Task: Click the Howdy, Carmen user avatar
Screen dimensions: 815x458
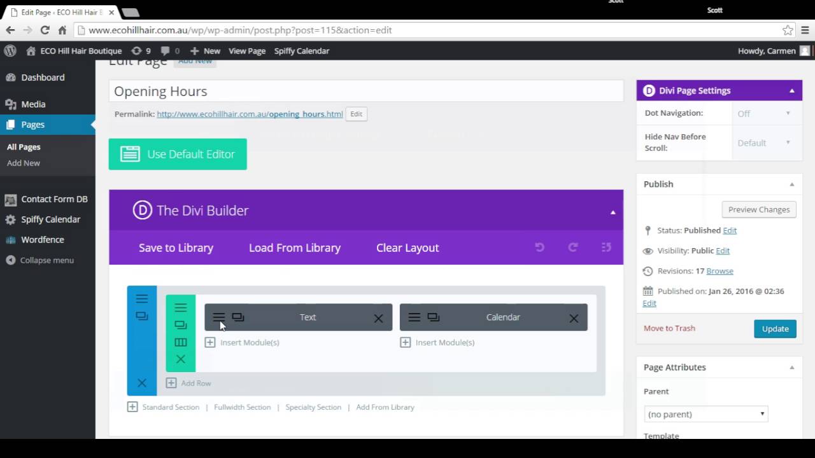Action: [x=805, y=51]
